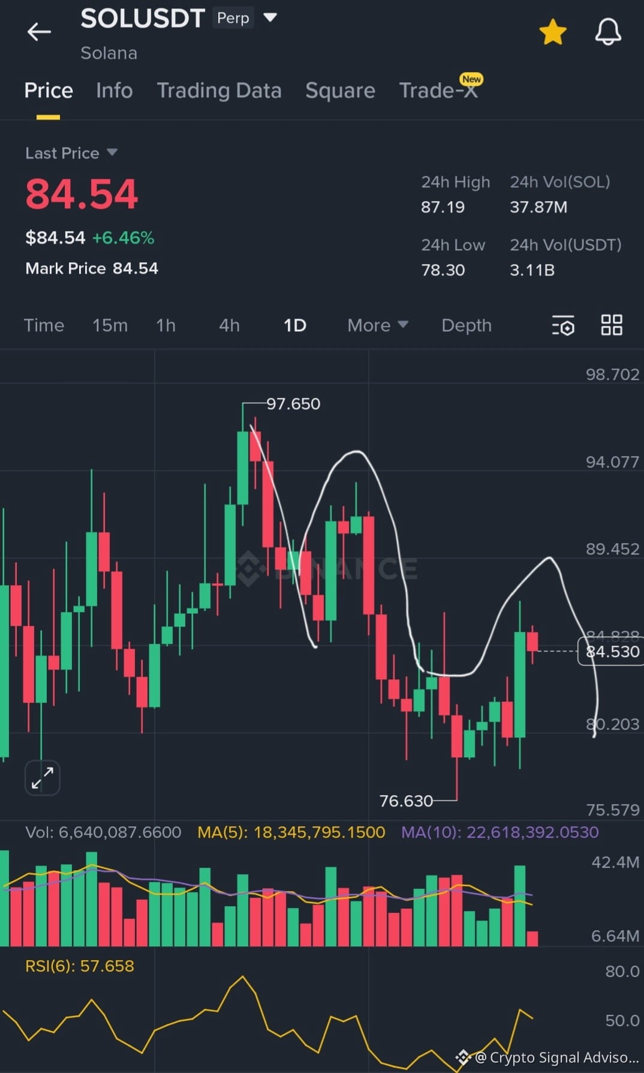Open the Depth chart view
644x1073 pixels.
467,325
